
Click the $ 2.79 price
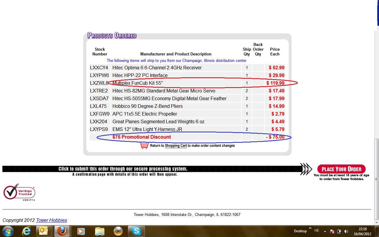point(278,114)
